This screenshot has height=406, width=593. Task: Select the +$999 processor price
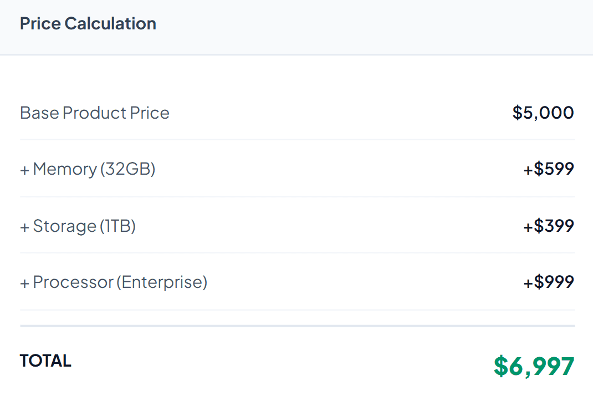(548, 282)
